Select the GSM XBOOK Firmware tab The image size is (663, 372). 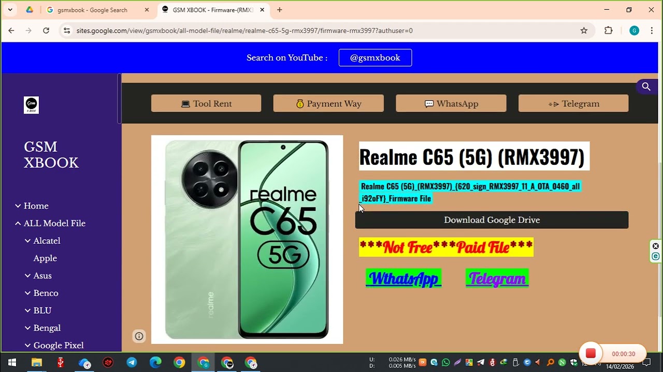[x=212, y=10]
